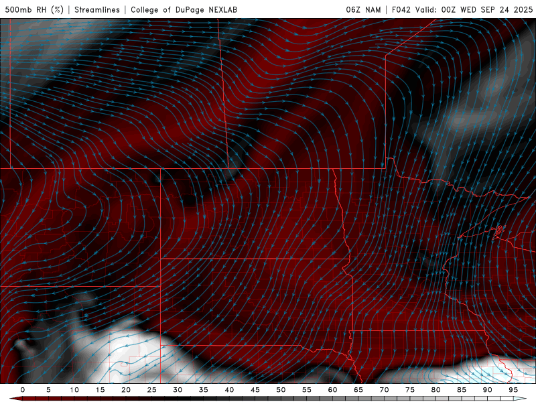Click the '20' colorbar tick label

[126, 390]
